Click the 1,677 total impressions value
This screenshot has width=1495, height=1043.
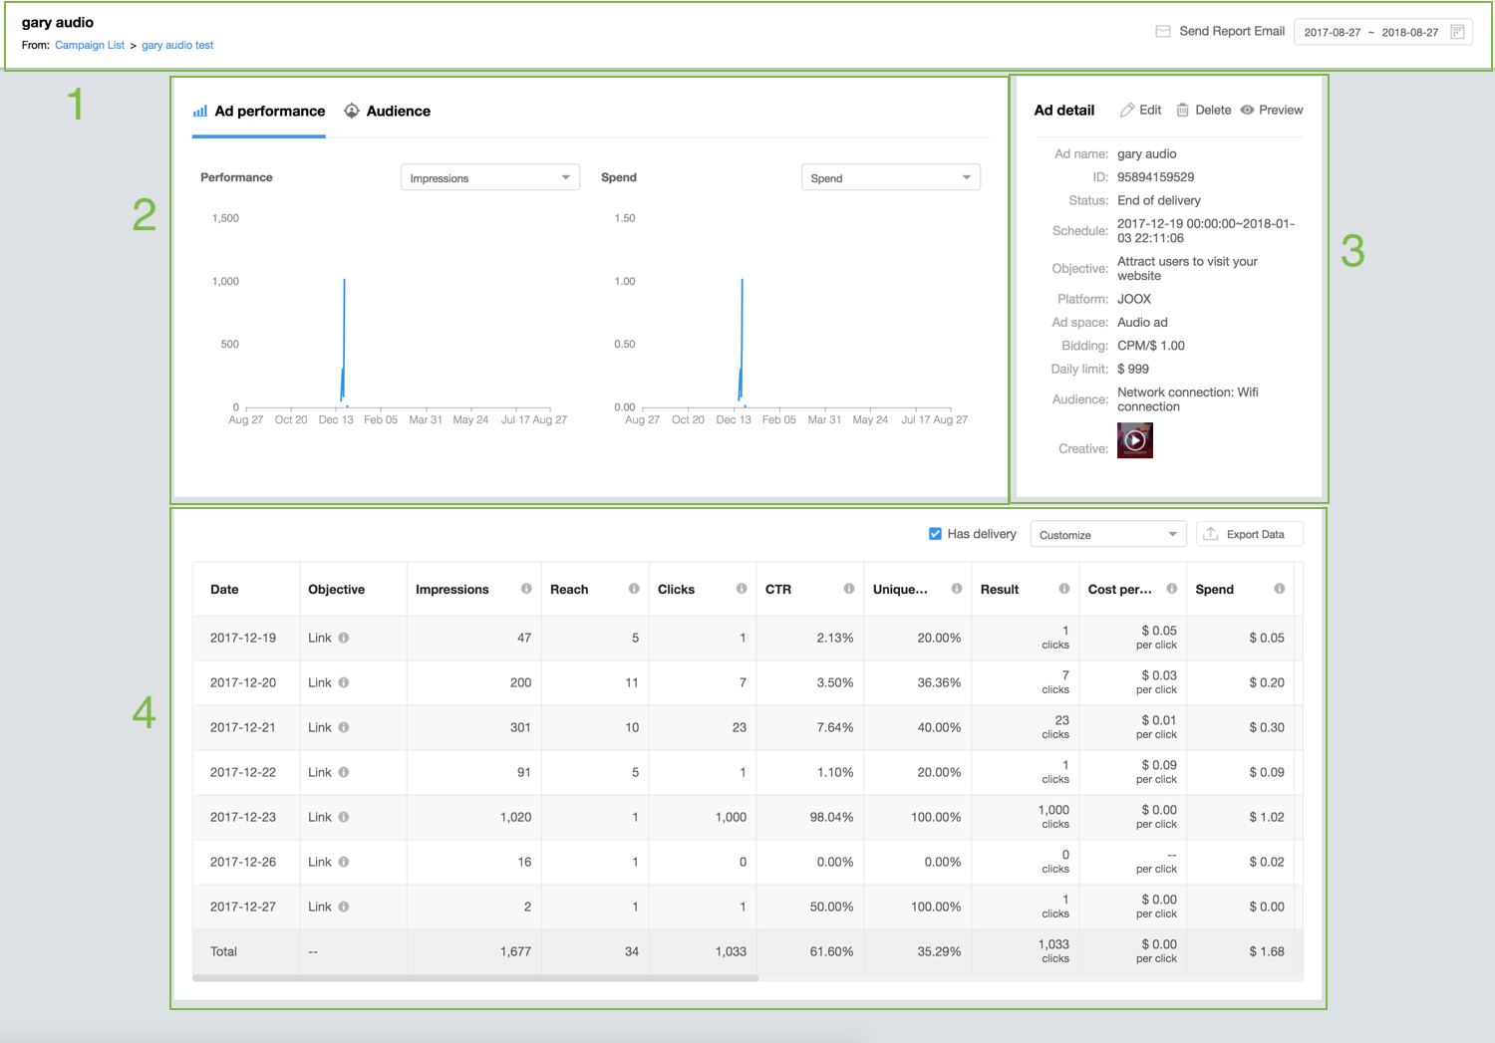pyautogui.click(x=515, y=951)
